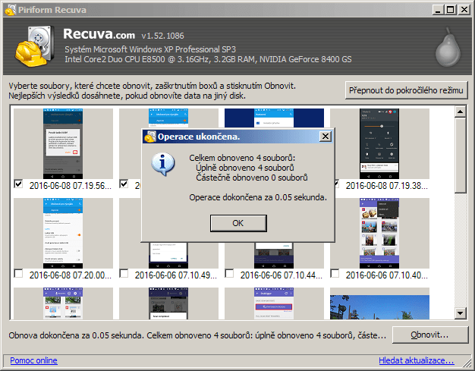Click the version text v1.52.1086

162,36
